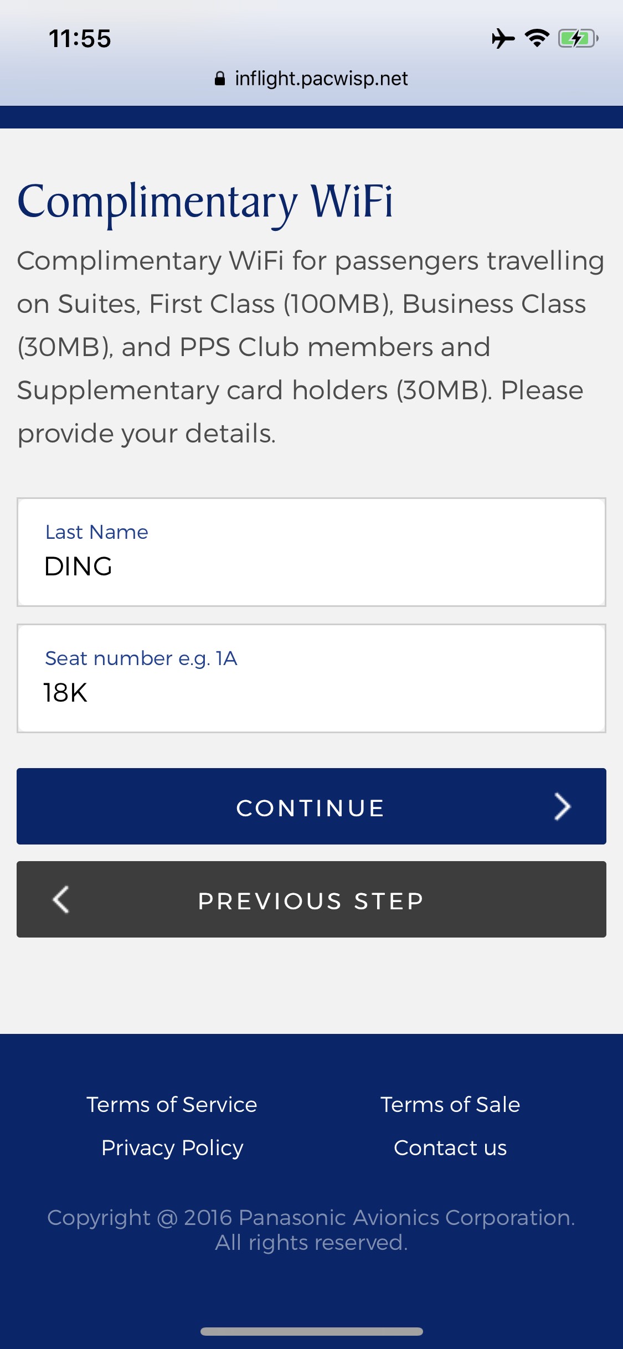Open the Contact us link
The height and width of the screenshot is (1349, 623).
pos(450,1148)
